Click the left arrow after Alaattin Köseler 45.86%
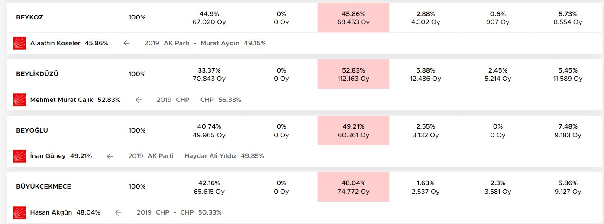The image size is (604, 224). 126,43
